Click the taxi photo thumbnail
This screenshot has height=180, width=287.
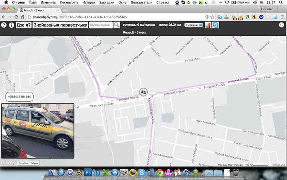click(38, 130)
